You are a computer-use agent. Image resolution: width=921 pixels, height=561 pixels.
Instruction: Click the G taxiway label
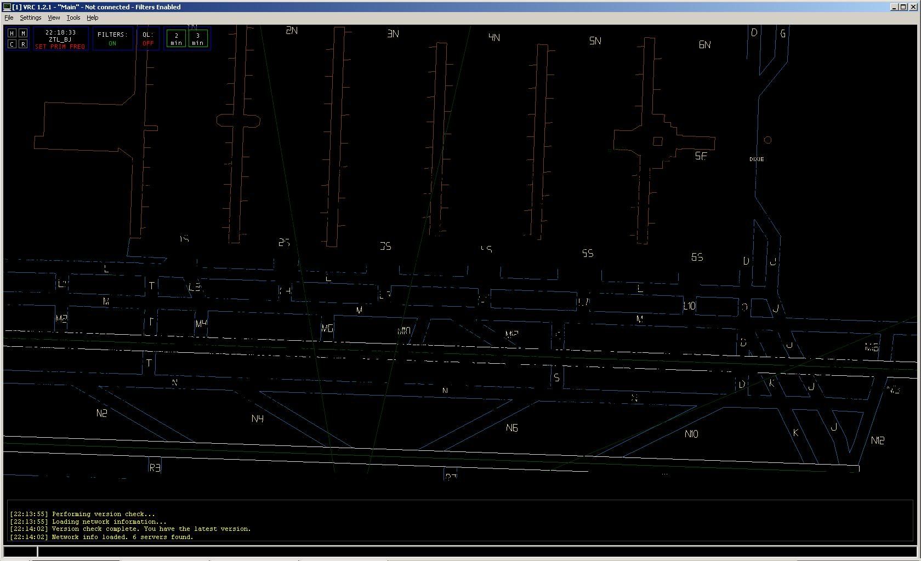[783, 33]
